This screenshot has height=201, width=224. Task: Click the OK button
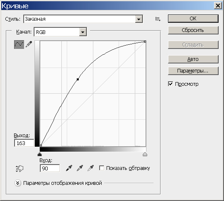click(193, 19)
